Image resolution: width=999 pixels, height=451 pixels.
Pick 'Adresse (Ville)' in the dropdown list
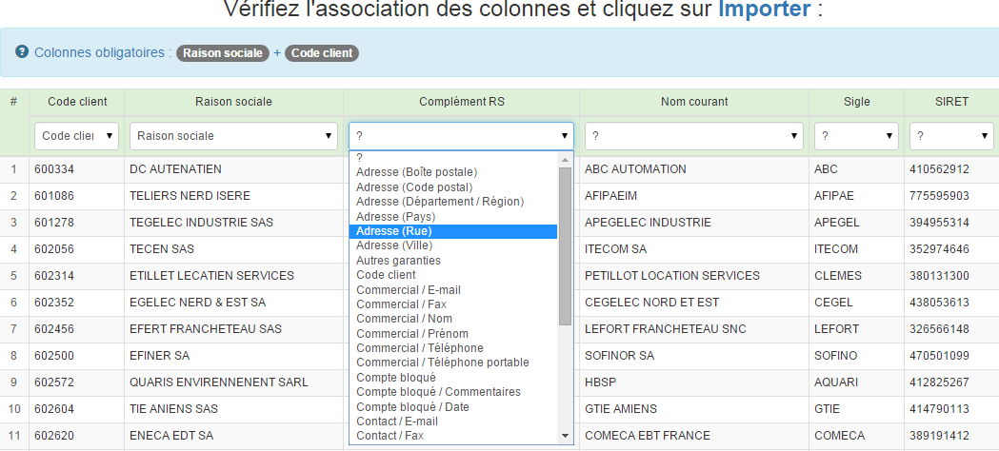[394, 245]
